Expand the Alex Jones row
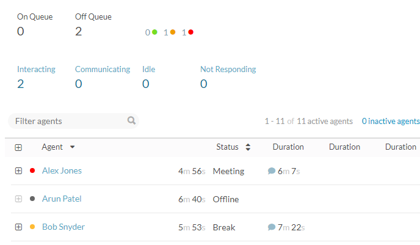 click(x=18, y=171)
